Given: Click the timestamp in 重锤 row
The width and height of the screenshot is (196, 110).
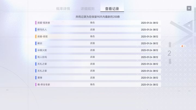Looking at the screenshot, I should tap(149, 78).
